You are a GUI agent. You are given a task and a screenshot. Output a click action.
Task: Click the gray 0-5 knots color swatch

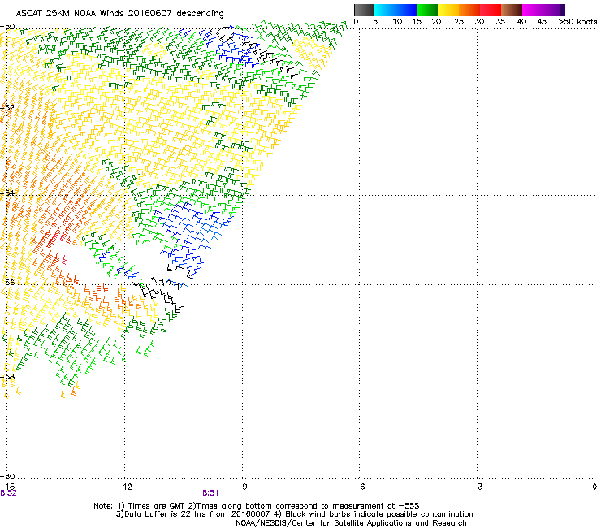pyautogui.click(x=364, y=10)
